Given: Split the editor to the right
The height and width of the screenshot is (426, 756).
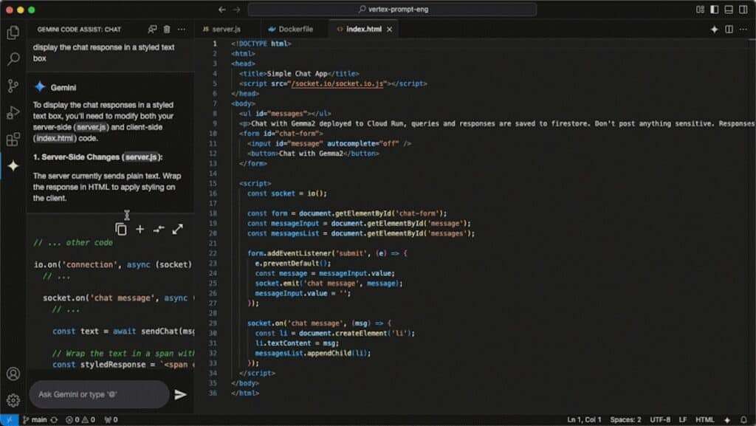Looking at the screenshot, I should pyautogui.click(x=729, y=30).
